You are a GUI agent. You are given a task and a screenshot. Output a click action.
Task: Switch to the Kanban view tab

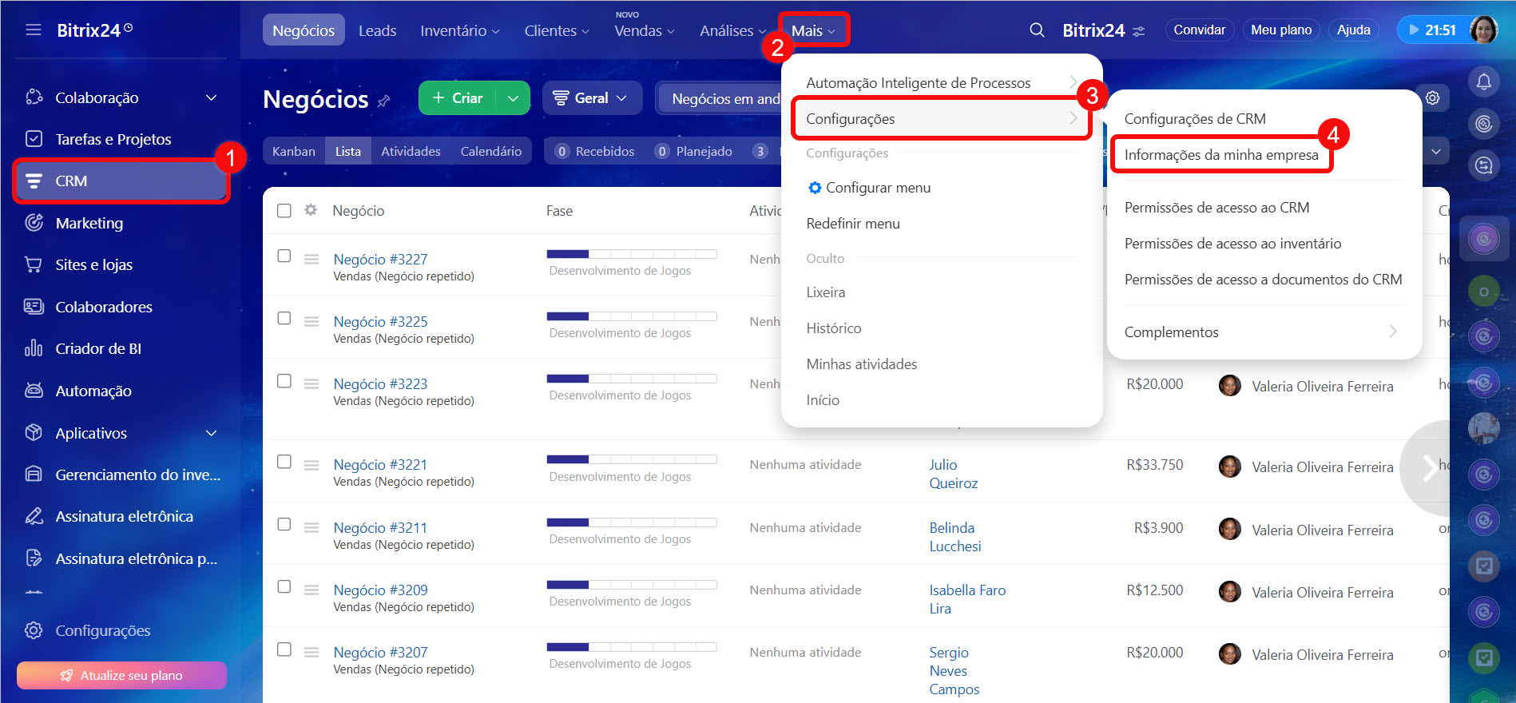pos(293,151)
